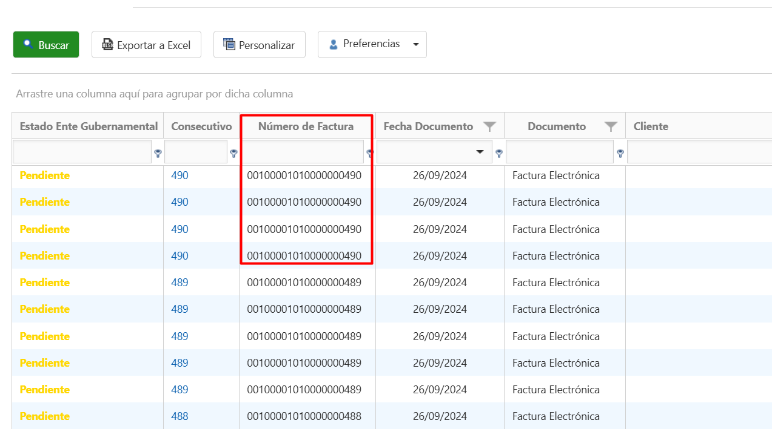Open the Personalizar options
Viewport: 772px width, 429px height.
click(259, 45)
